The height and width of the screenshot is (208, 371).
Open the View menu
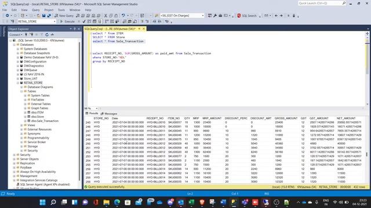click(24, 10)
